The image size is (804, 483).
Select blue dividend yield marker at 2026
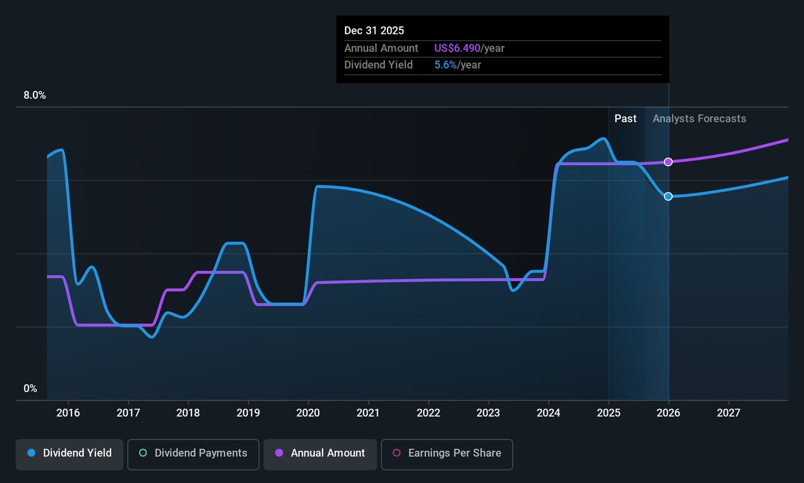668,196
